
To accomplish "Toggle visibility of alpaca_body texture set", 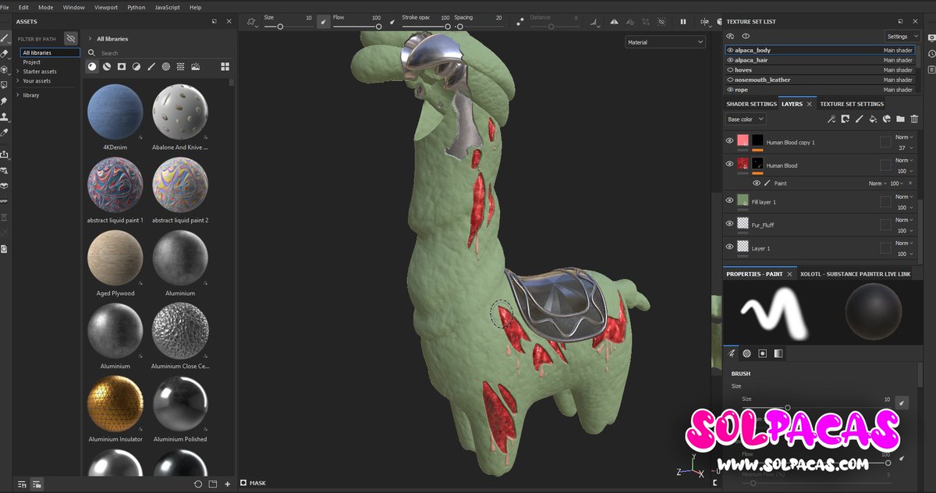I will [730, 50].
